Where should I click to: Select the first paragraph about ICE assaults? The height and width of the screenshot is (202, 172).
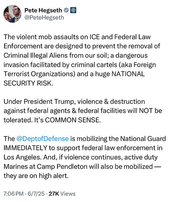pos(82,60)
